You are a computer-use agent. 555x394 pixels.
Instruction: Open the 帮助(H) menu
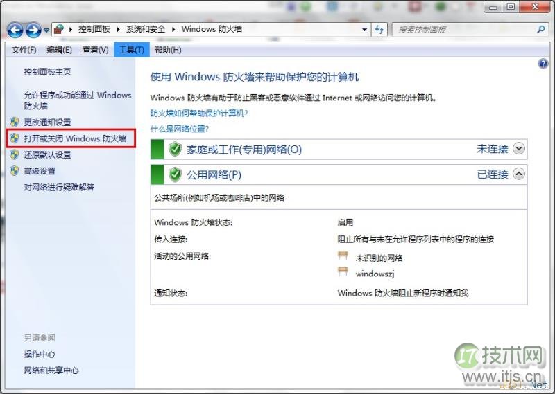point(168,50)
